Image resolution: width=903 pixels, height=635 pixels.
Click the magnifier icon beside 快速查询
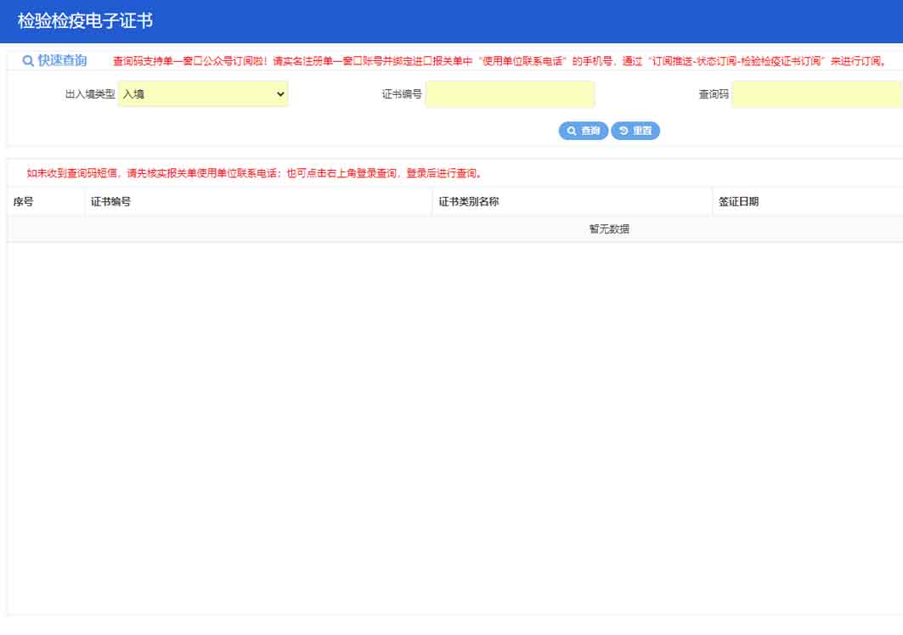(26, 59)
